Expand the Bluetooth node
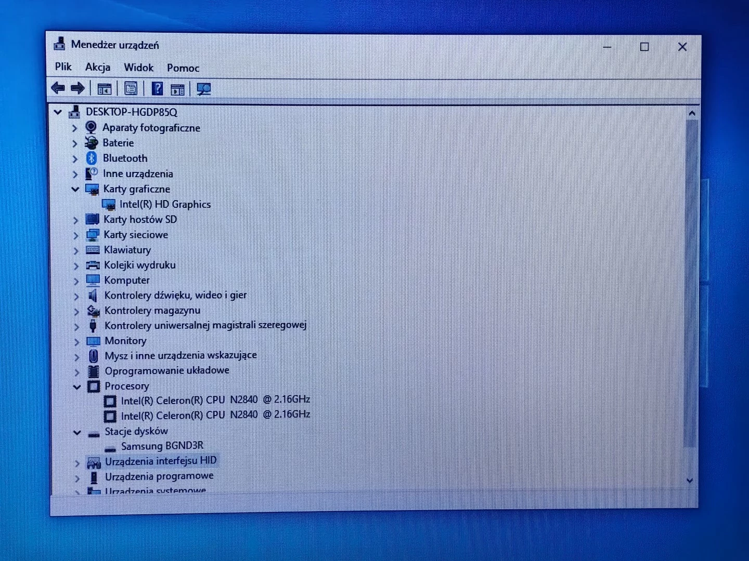Viewport: 749px width, 561px height. pyautogui.click(x=75, y=159)
